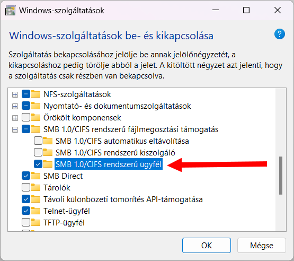Confirm changes with the OK button
Viewport: 294px width, 261px height.
(207, 246)
